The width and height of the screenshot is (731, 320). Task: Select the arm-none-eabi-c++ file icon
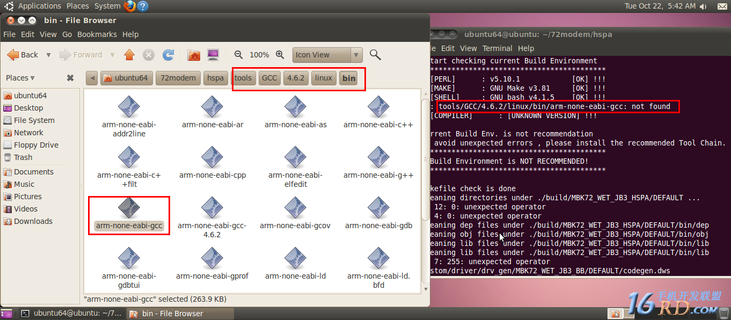pyautogui.click(x=378, y=107)
